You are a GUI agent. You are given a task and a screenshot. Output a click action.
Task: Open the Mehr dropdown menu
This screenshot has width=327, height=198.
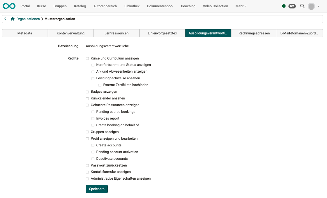click(241, 6)
